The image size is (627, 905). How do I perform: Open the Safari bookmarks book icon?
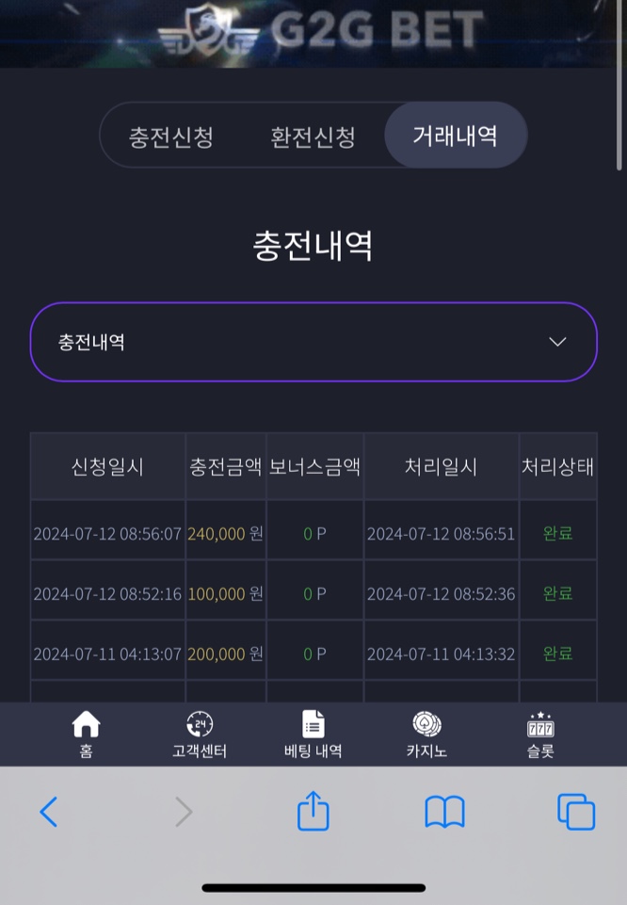point(444,812)
